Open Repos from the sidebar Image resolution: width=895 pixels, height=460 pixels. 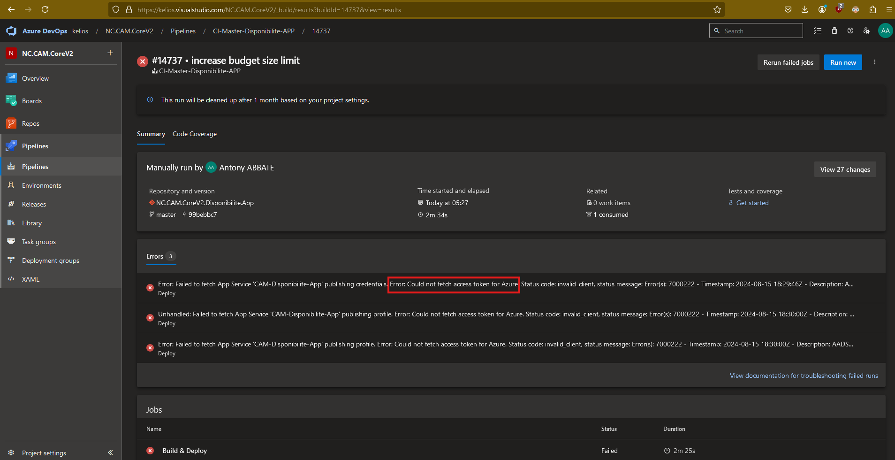pos(30,123)
